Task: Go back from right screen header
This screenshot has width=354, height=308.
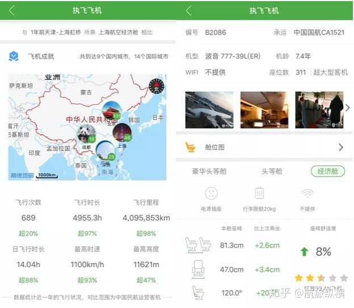Action: point(189,11)
